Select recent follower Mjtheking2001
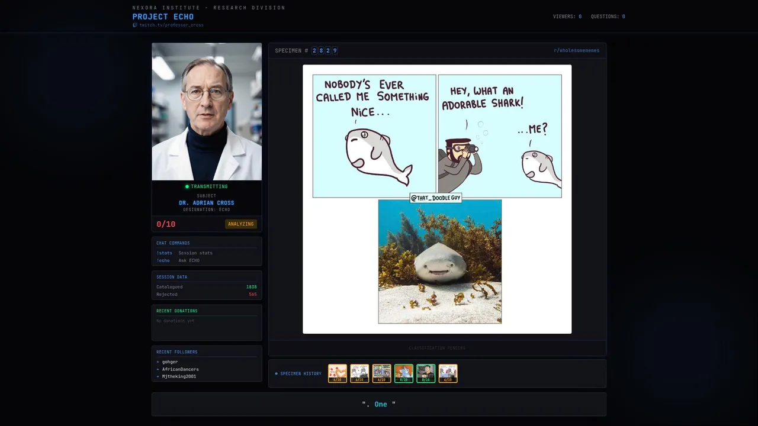758x426 pixels. [179, 376]
